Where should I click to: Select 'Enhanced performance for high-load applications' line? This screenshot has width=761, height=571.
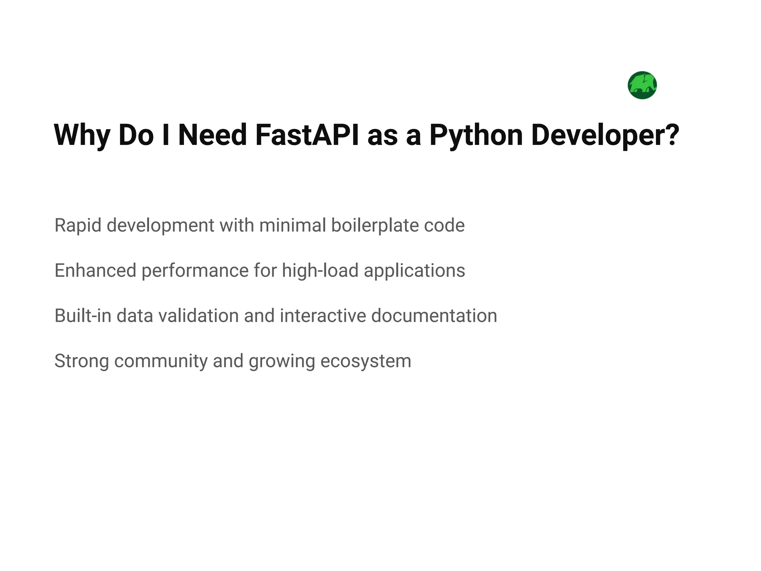(x=260, y=271)
